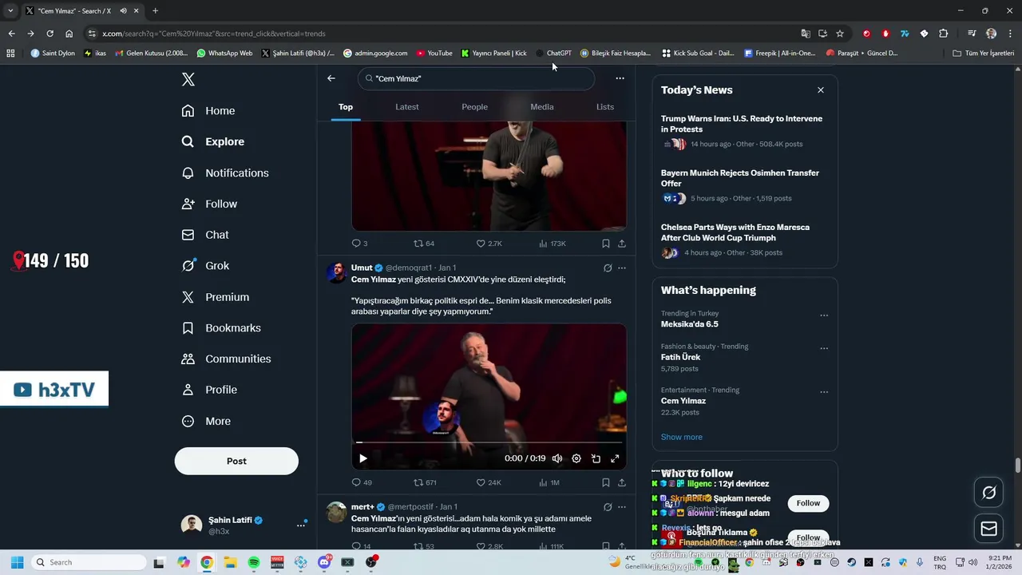View analytics of the 173K views post

pos(552,244)
